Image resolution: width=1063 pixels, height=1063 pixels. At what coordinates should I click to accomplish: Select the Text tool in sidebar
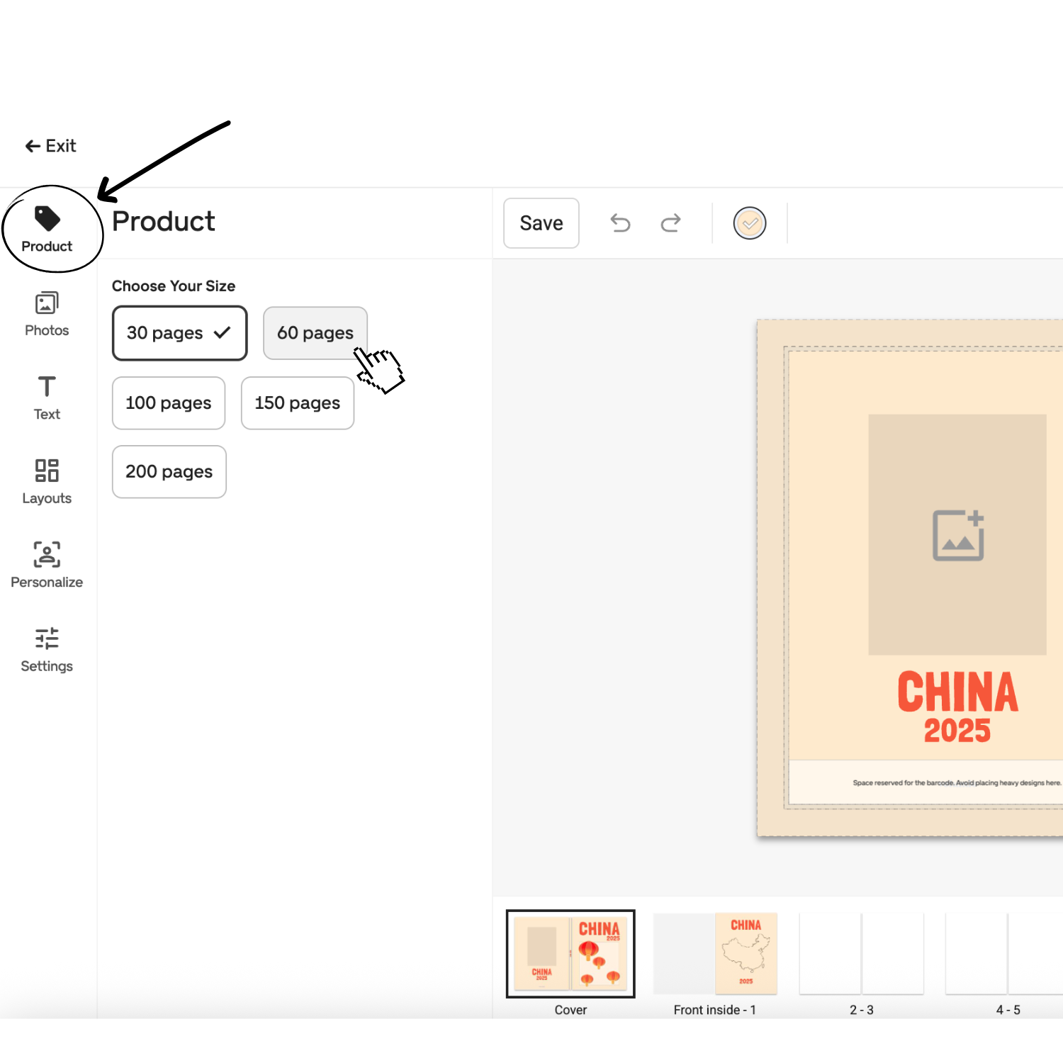pyautogui.click(x=47, y=398)
